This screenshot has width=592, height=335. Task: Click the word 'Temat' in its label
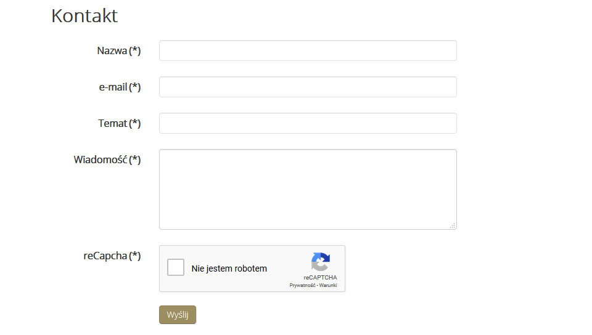[x=112, y=123]
